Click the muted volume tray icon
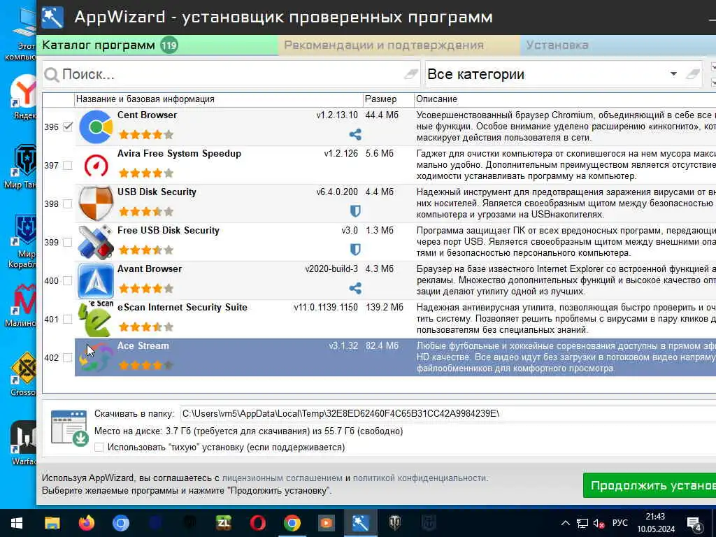 click(599, 523)
